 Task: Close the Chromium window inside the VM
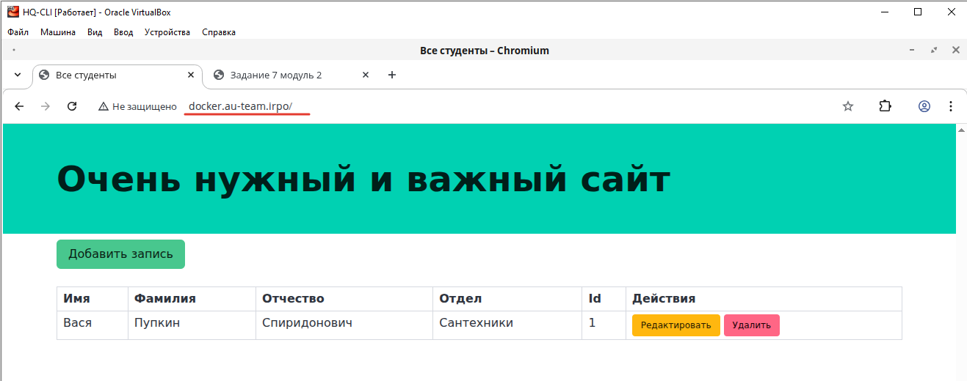tap(955, 51)
